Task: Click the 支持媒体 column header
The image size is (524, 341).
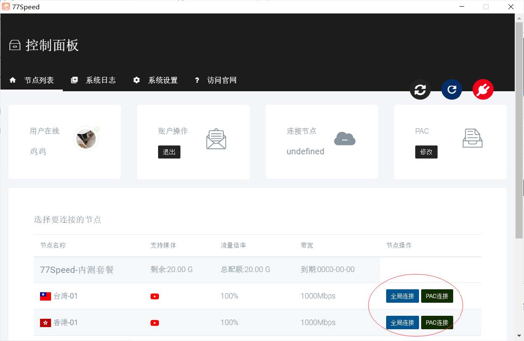Action: point(164,245)
